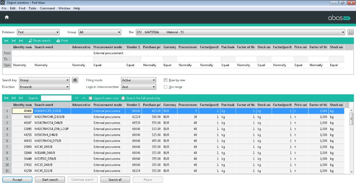Click in the results Search text field
The image size is (356, 183).
click(56, 98)
